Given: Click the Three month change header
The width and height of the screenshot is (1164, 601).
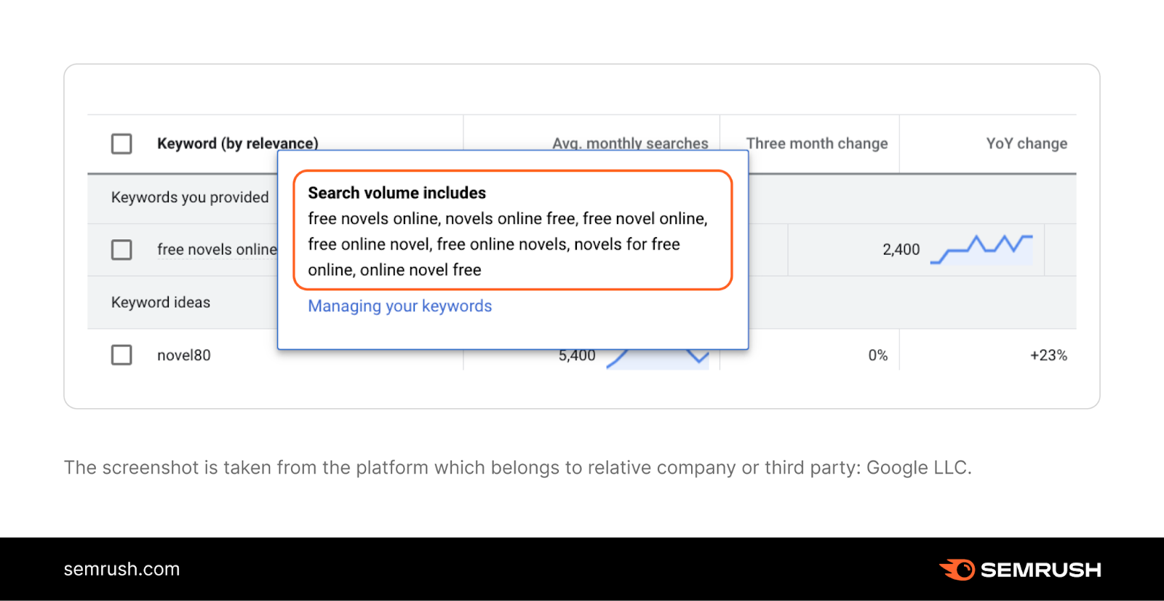Looking at the screenshot, I should [x=816, y=143].
